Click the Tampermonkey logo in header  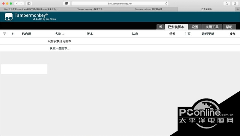point(9,17)
